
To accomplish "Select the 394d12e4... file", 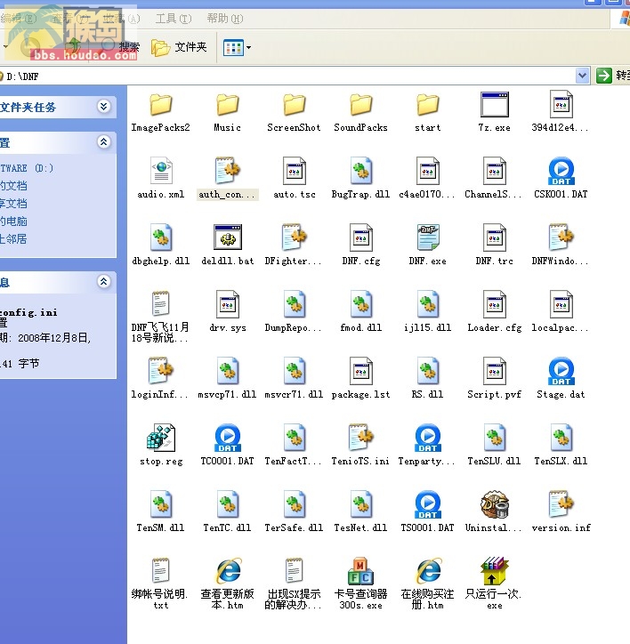I will pyautogui.click(x=561, y=105).
